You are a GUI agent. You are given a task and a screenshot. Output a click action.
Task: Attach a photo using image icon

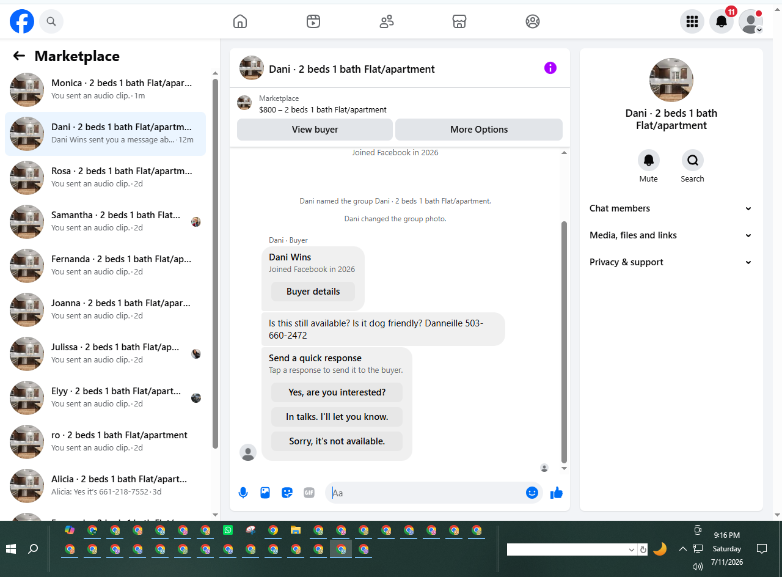pos(265,493)
